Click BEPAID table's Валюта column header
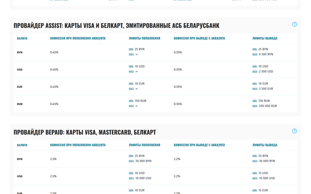This screenshot has height=194, width=311. (22, 145)
